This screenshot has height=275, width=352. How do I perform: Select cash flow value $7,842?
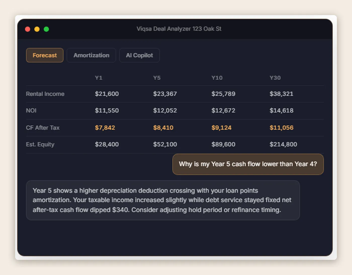105,128
